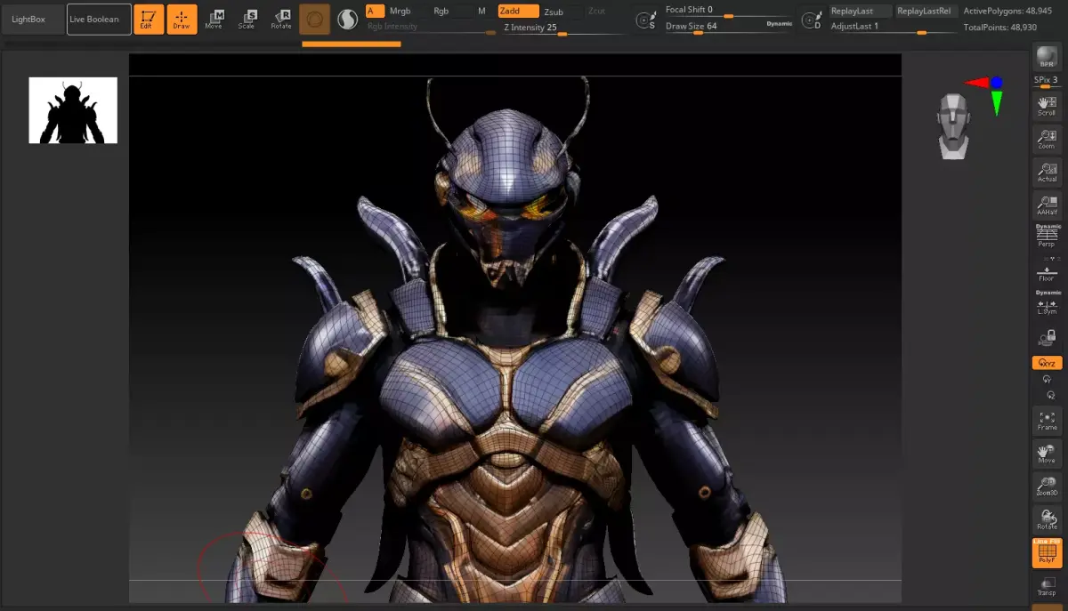Click the Scroll canvas button
Screen dimensions: 1068x611
[1047, 106]
